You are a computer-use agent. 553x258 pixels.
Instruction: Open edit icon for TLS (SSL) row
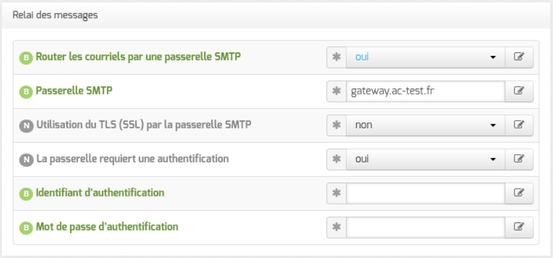click(x=519, y=125)
